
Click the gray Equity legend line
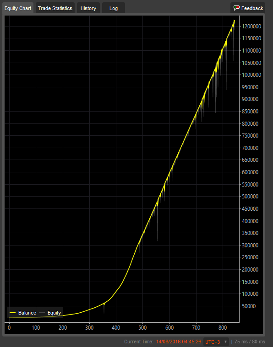point(42,313)
